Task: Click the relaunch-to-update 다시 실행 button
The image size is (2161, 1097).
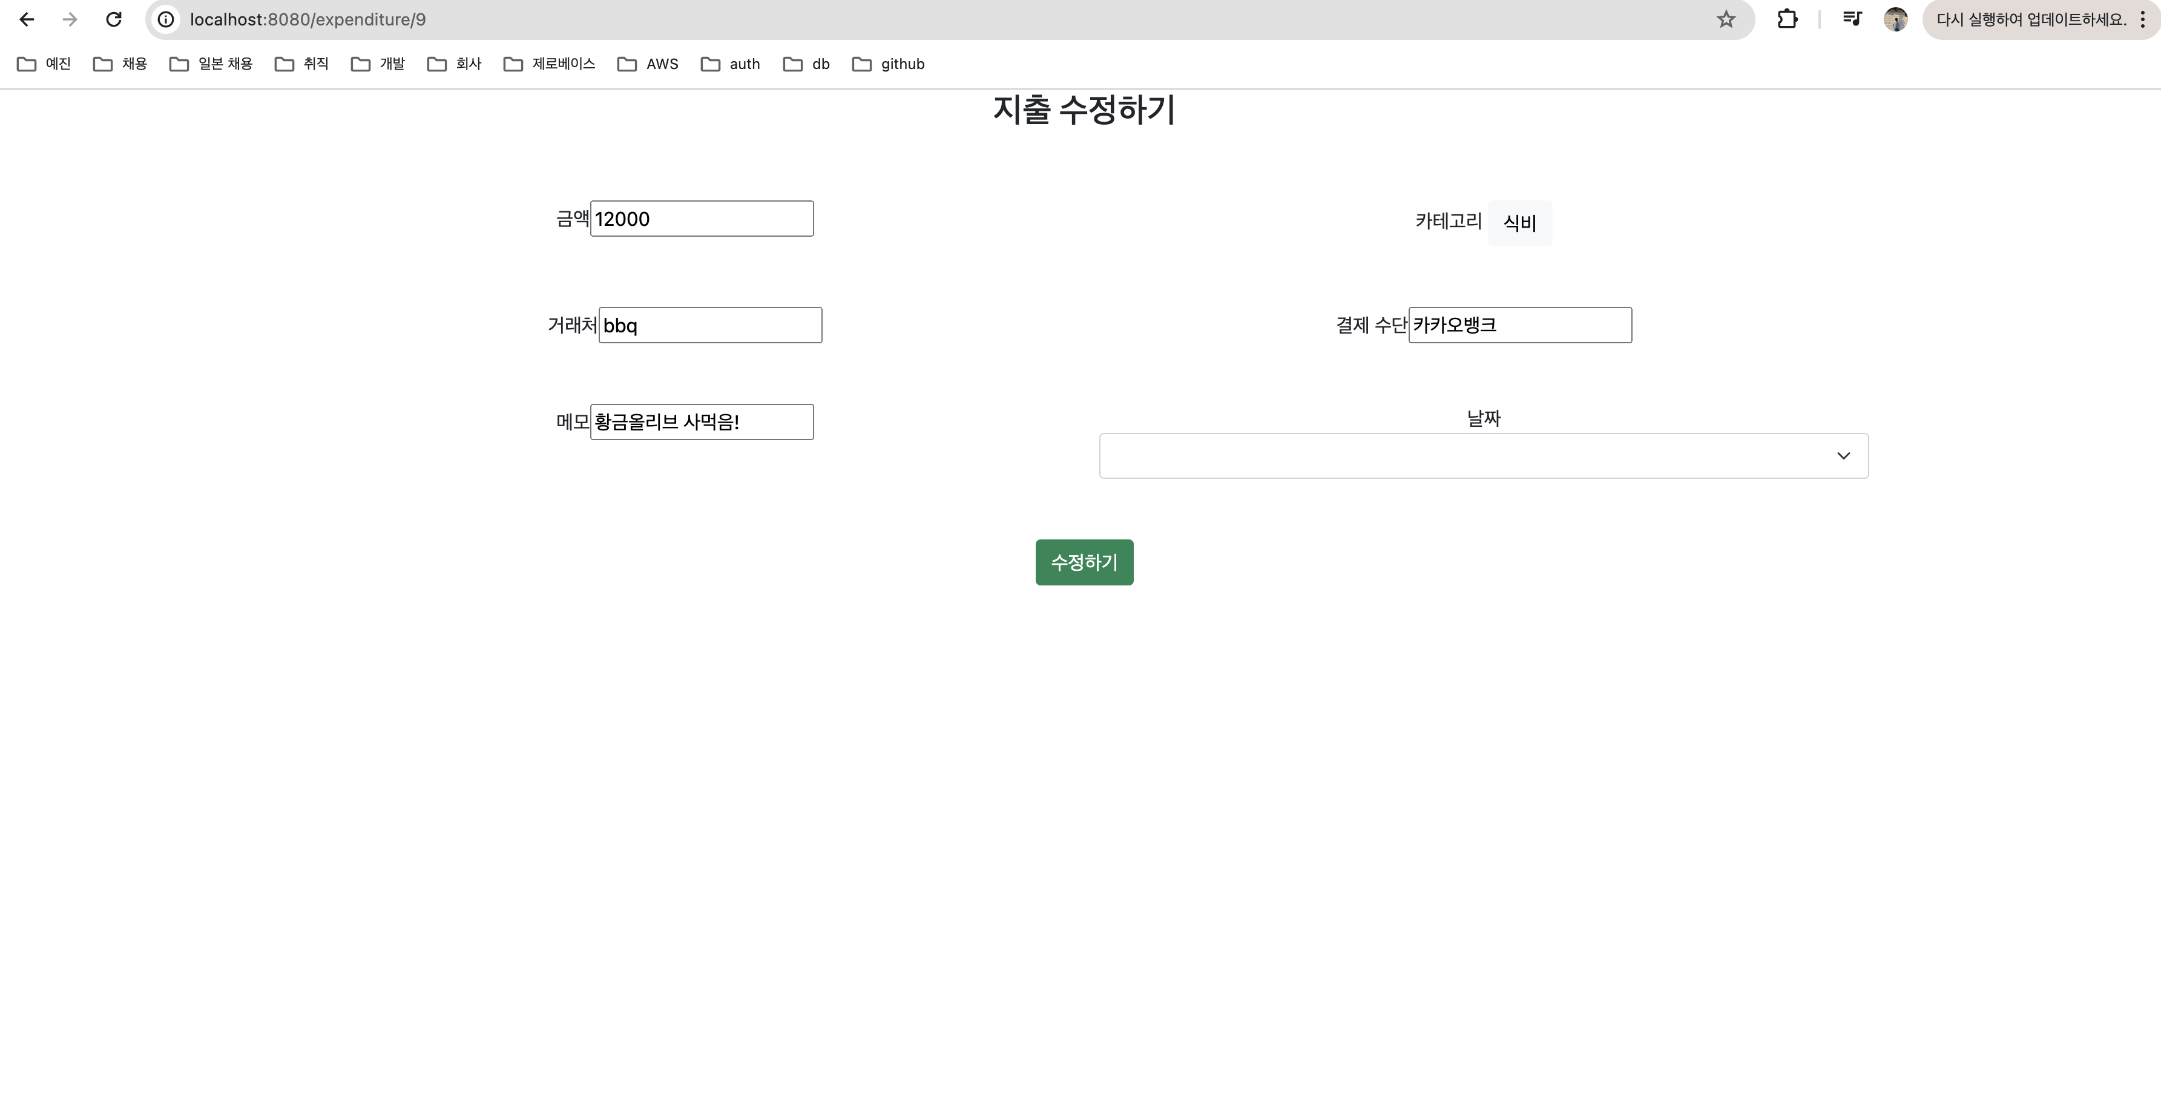Action: pyautogui.click(x=2030, y=19)
